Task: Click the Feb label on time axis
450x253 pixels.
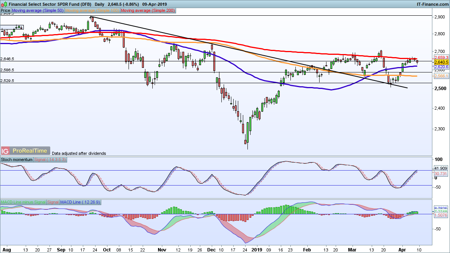Action: pyautogui.click(x=307, y=250)
